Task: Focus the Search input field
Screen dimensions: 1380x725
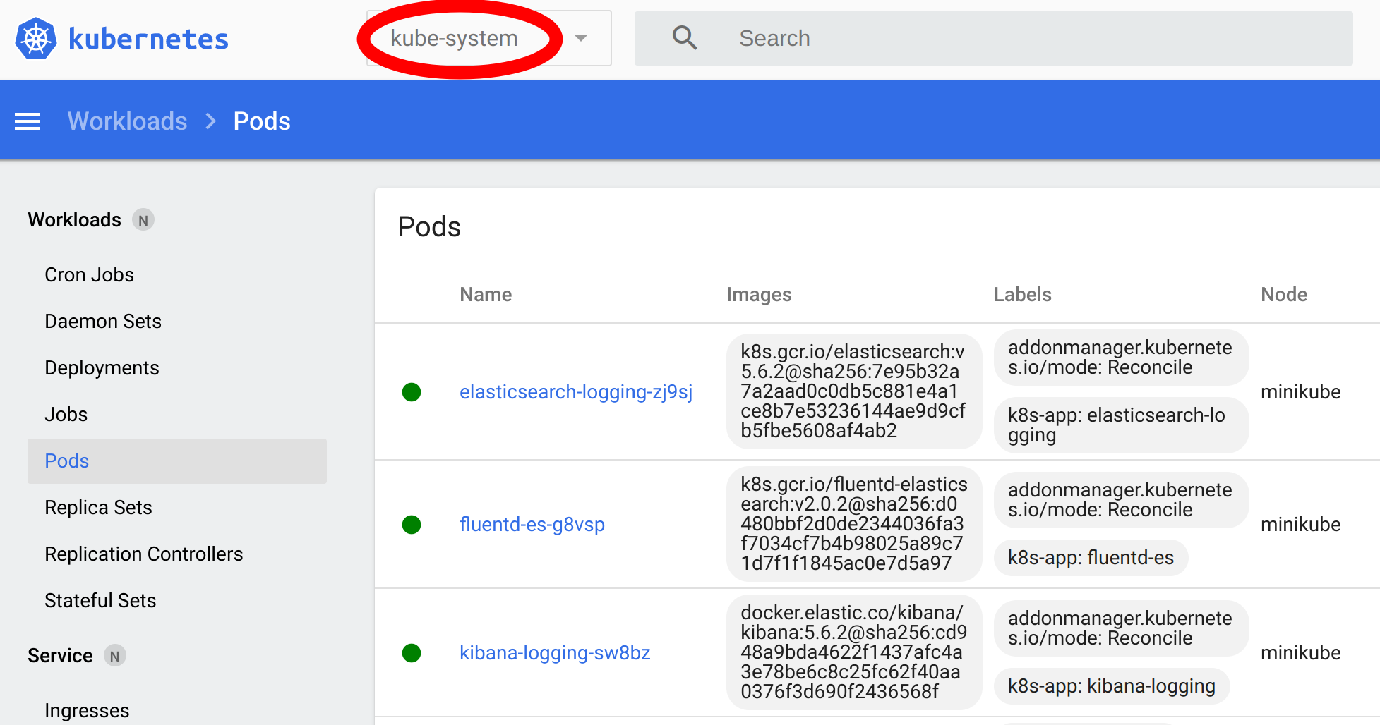Action: click(993, 38)
